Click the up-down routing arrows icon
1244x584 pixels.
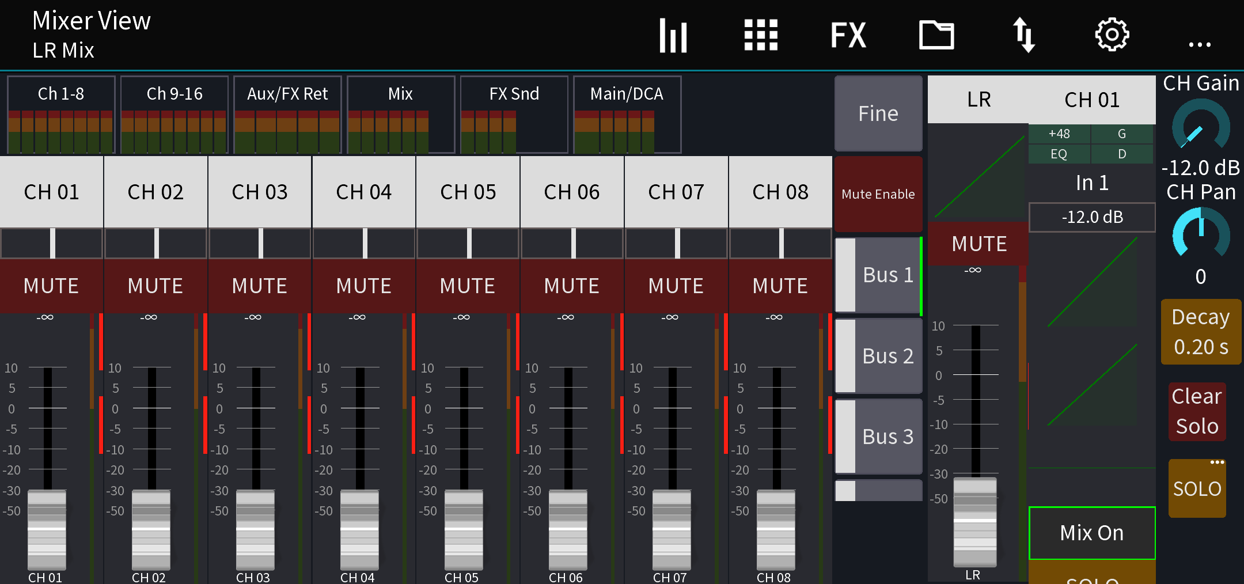coord(1024,36)
